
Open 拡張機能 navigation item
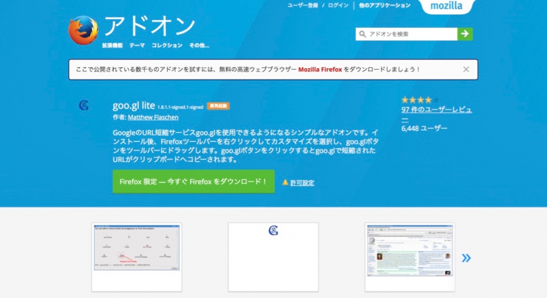(x=112, y=45)
